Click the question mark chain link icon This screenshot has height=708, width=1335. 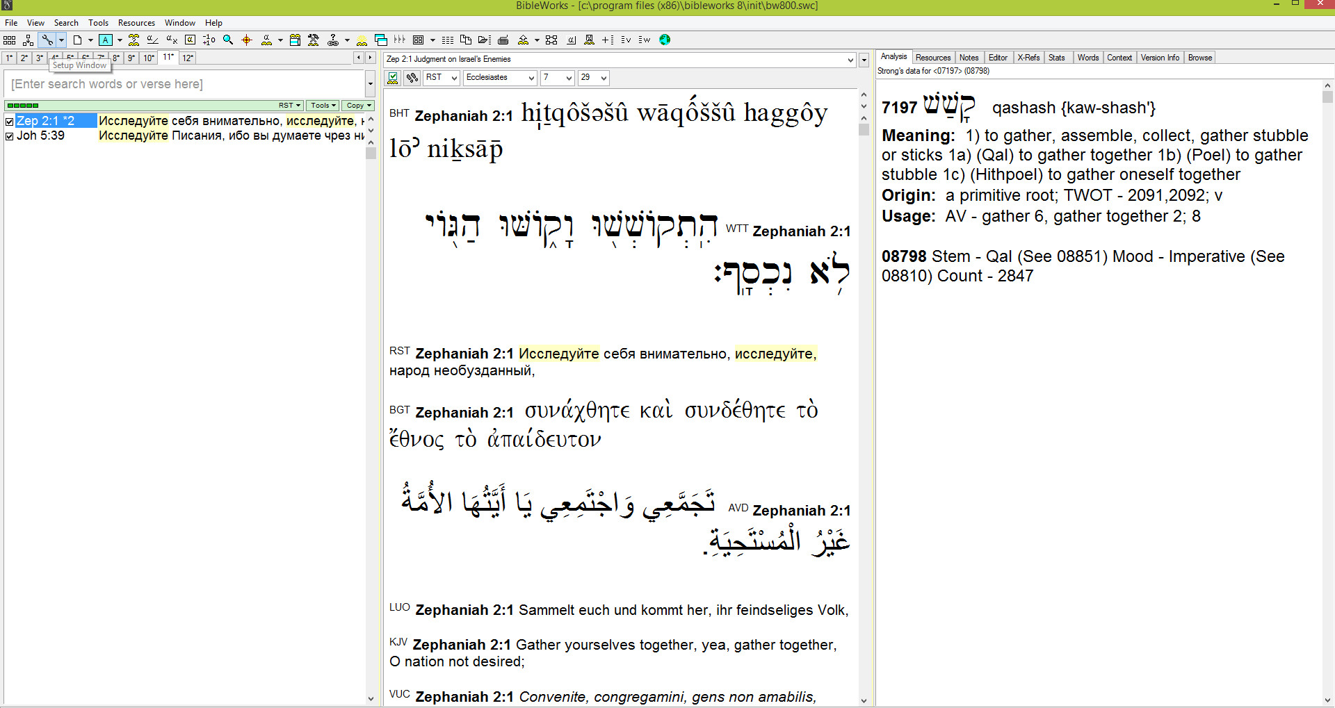(332, 40)
